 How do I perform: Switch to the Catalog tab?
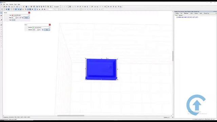point(177,13)
